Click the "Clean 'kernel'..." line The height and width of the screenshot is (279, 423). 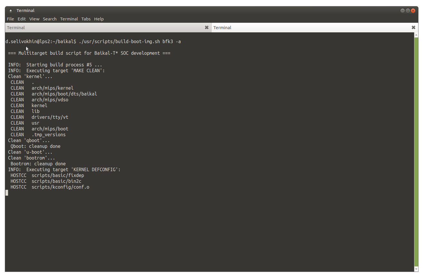coord(30,76)
